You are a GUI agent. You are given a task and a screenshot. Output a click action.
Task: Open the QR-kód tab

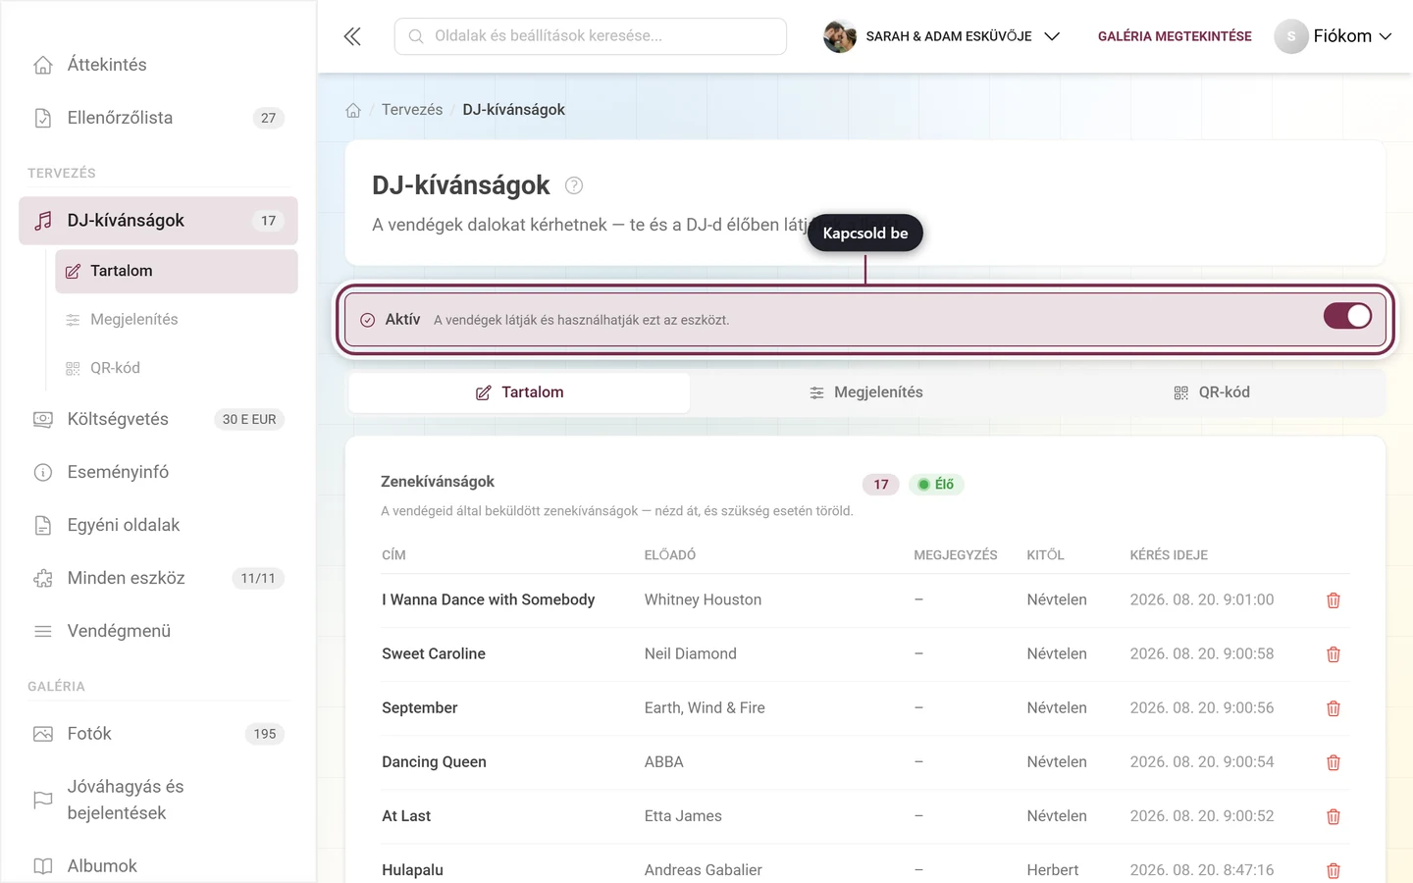click(1212, 392)
